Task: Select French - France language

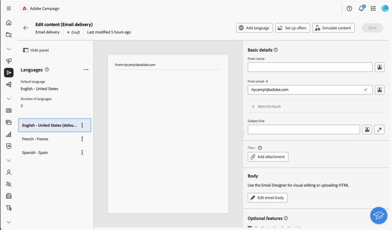Action: 35,139
